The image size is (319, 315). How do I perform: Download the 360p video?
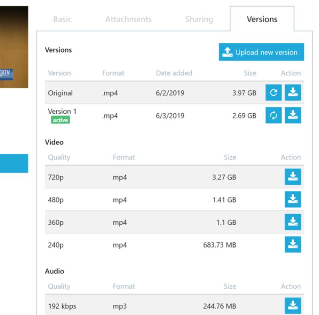pyautogui.click(x=293, y=222)
